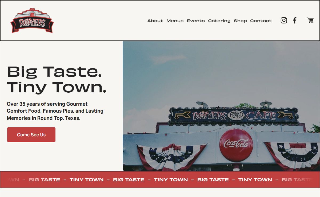This screenshot has height=197, width=320.
Task: Click the Royers Round Top Cafe storefront photo
Action: (221, 106)
